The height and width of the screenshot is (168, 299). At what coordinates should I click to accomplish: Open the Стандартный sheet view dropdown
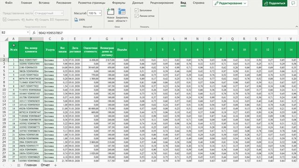(49, 14)
